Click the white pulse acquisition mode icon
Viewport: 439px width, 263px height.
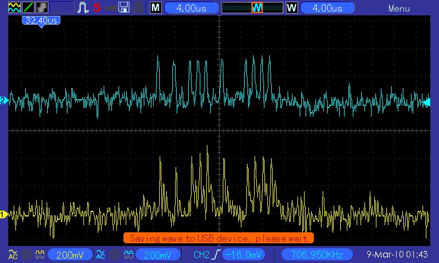pyautogui.click(x=83, y=8)
